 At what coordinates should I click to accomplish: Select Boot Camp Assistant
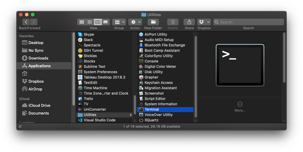click(165, 51)
